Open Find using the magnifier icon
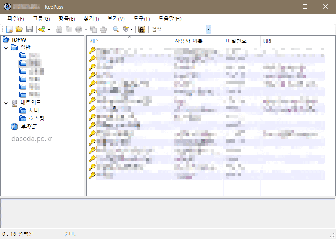This screenshot has height=239, width=336. pos(116,29)
